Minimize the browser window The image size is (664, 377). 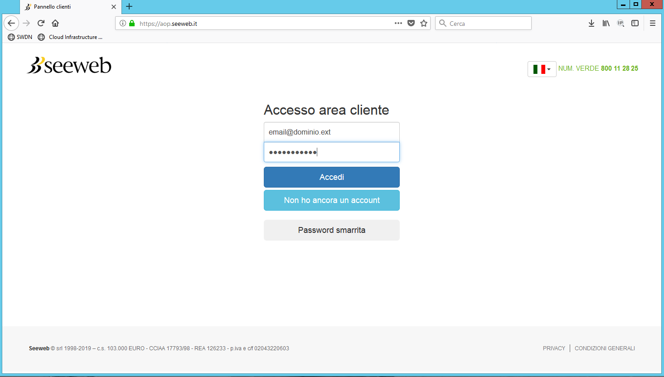(623, 5)
